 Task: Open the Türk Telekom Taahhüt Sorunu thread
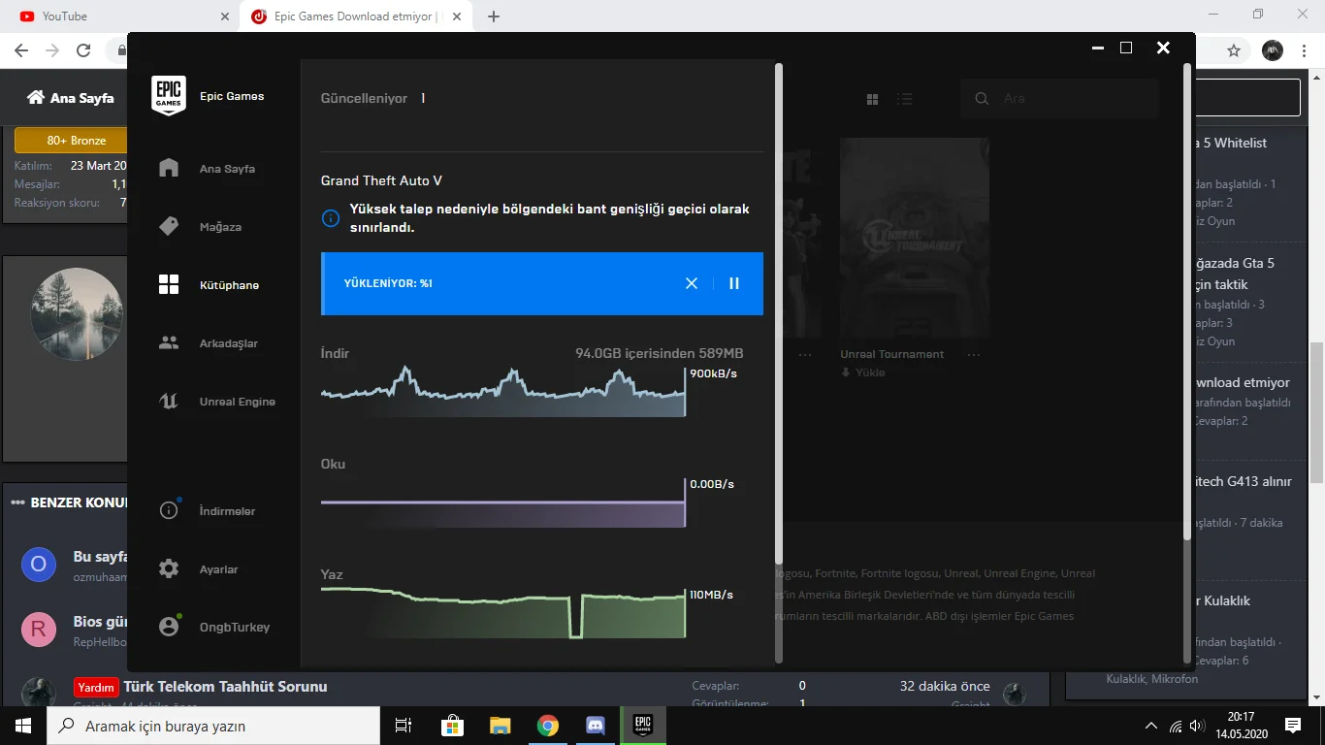pos(225,687)
